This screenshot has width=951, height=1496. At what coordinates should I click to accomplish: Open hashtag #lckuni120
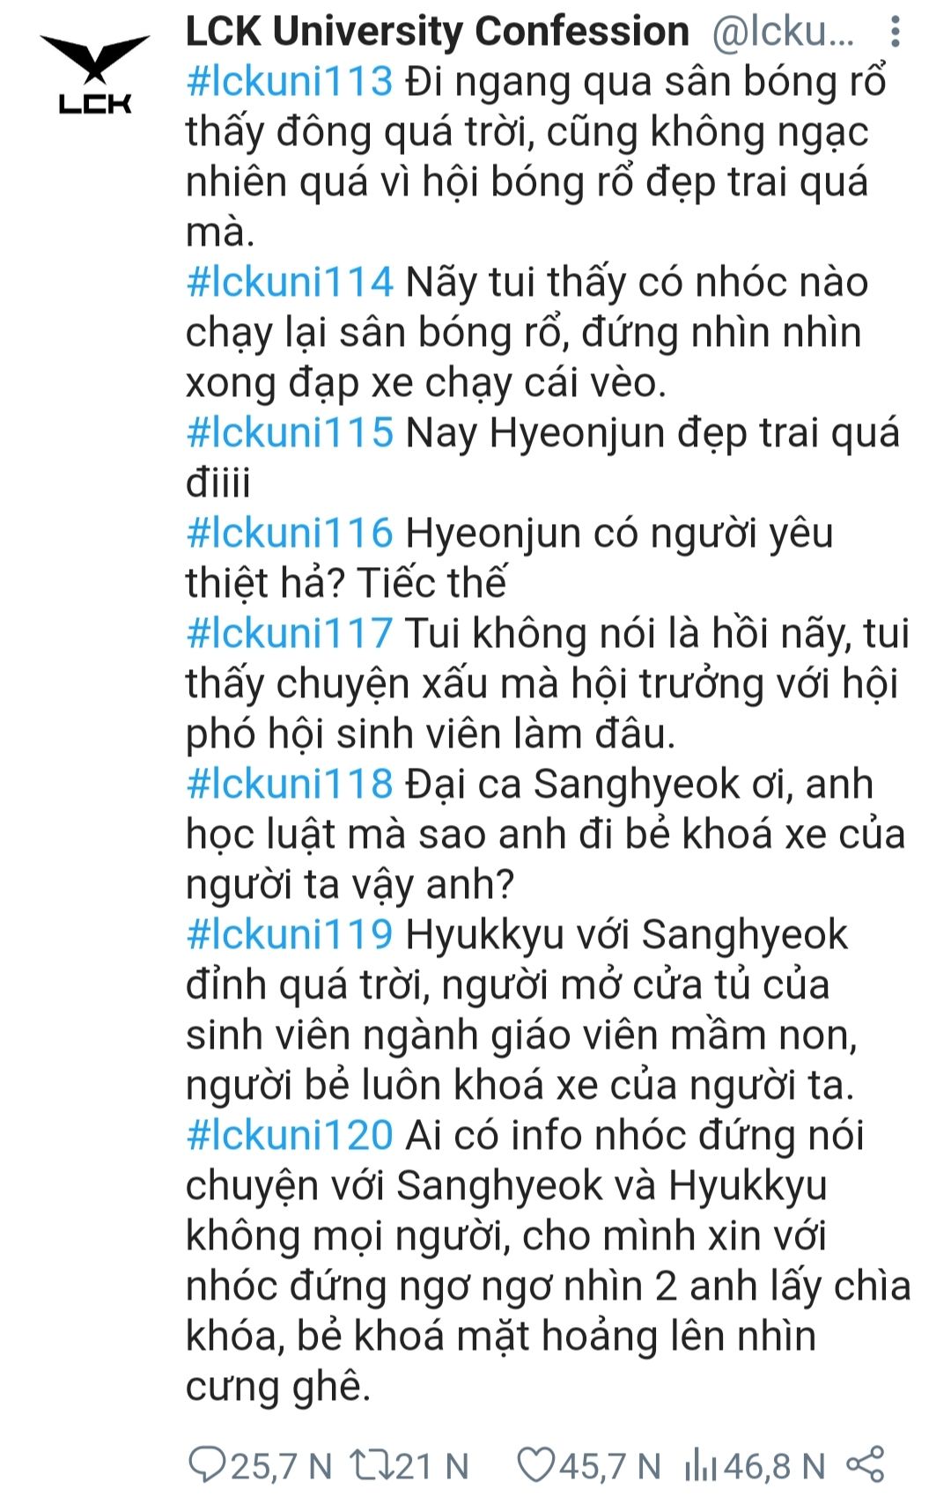point(290,1136)
